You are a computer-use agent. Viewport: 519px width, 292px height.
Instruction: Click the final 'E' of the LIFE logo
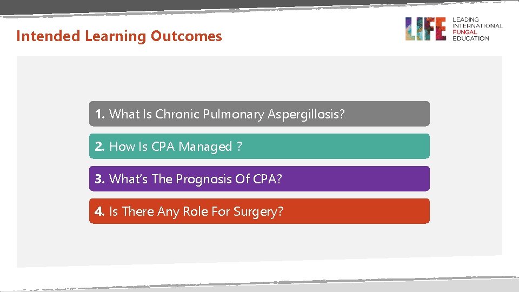[440, 29]
